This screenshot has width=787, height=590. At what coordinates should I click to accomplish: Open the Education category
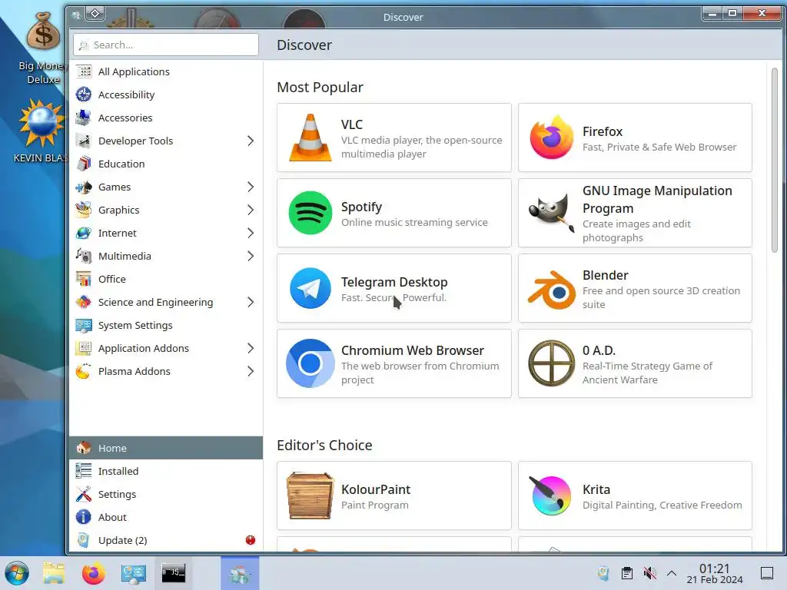pyautogui.click(x=166, y=164)
